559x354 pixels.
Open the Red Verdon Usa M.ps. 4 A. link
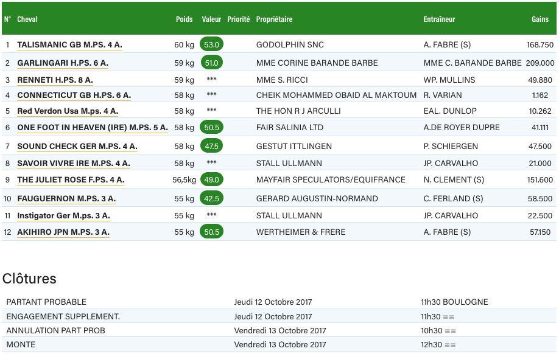click(68, 111)
